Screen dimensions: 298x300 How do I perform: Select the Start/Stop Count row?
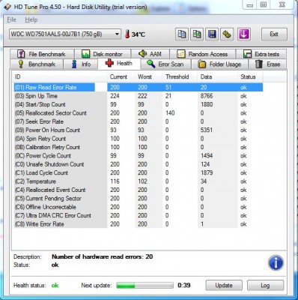(139, 104)
